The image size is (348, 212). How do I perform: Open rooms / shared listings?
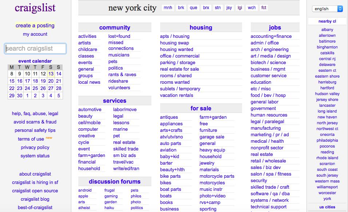(x=176, y=76)
